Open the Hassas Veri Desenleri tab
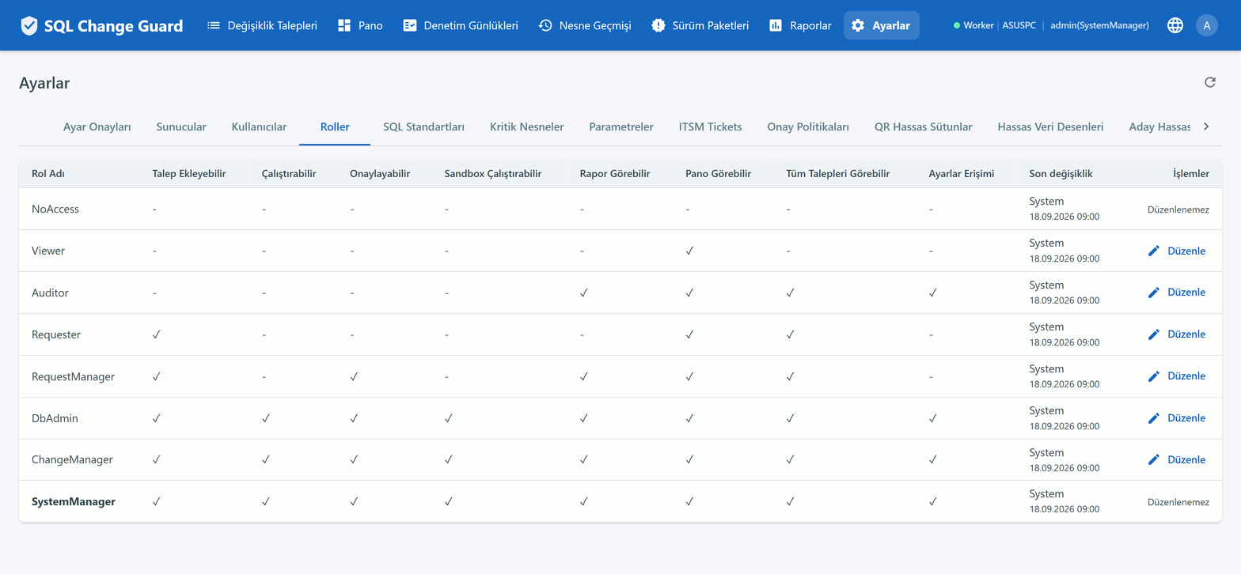 point(1050,127)
